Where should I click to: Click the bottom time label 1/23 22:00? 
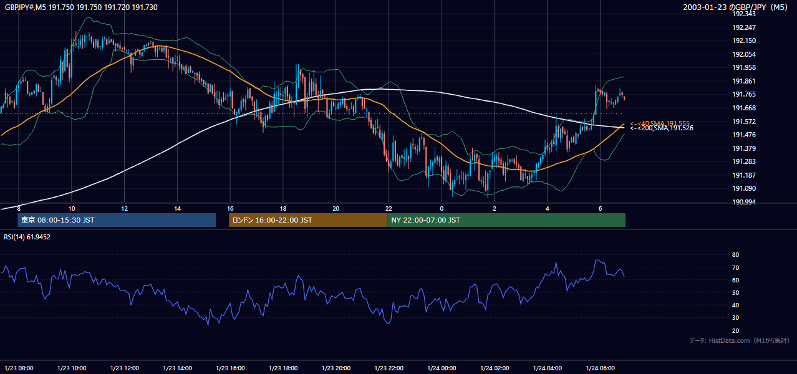(x=389, y=368)
